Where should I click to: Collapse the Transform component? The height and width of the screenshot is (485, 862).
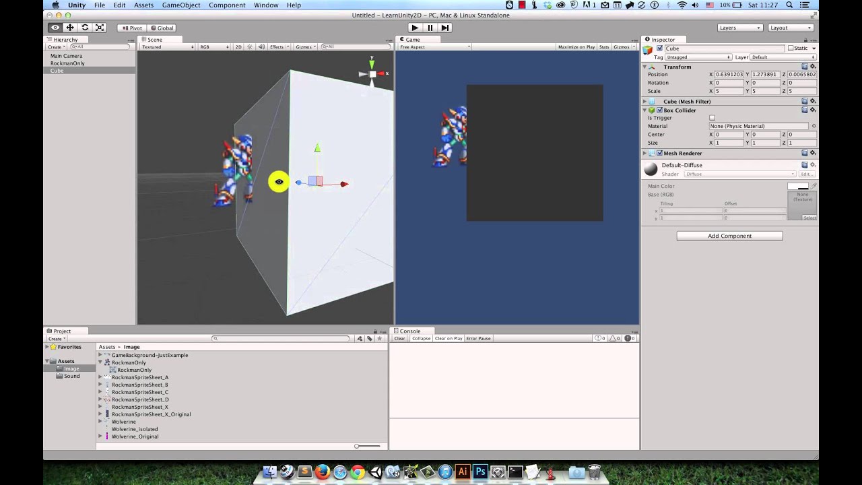645,67
